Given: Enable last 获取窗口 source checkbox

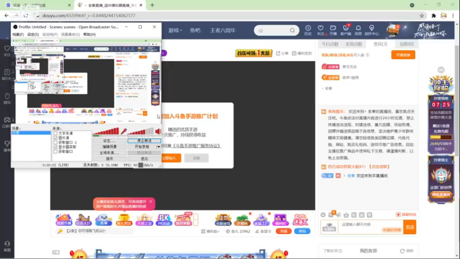Looking at the screenshot, I should pos(55,151).
